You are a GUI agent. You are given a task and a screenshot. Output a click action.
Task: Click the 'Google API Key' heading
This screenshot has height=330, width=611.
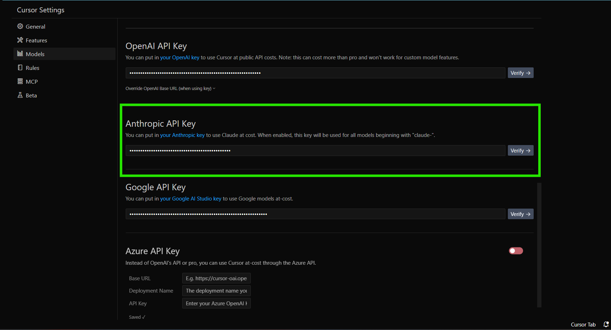[x=155, y=187]
